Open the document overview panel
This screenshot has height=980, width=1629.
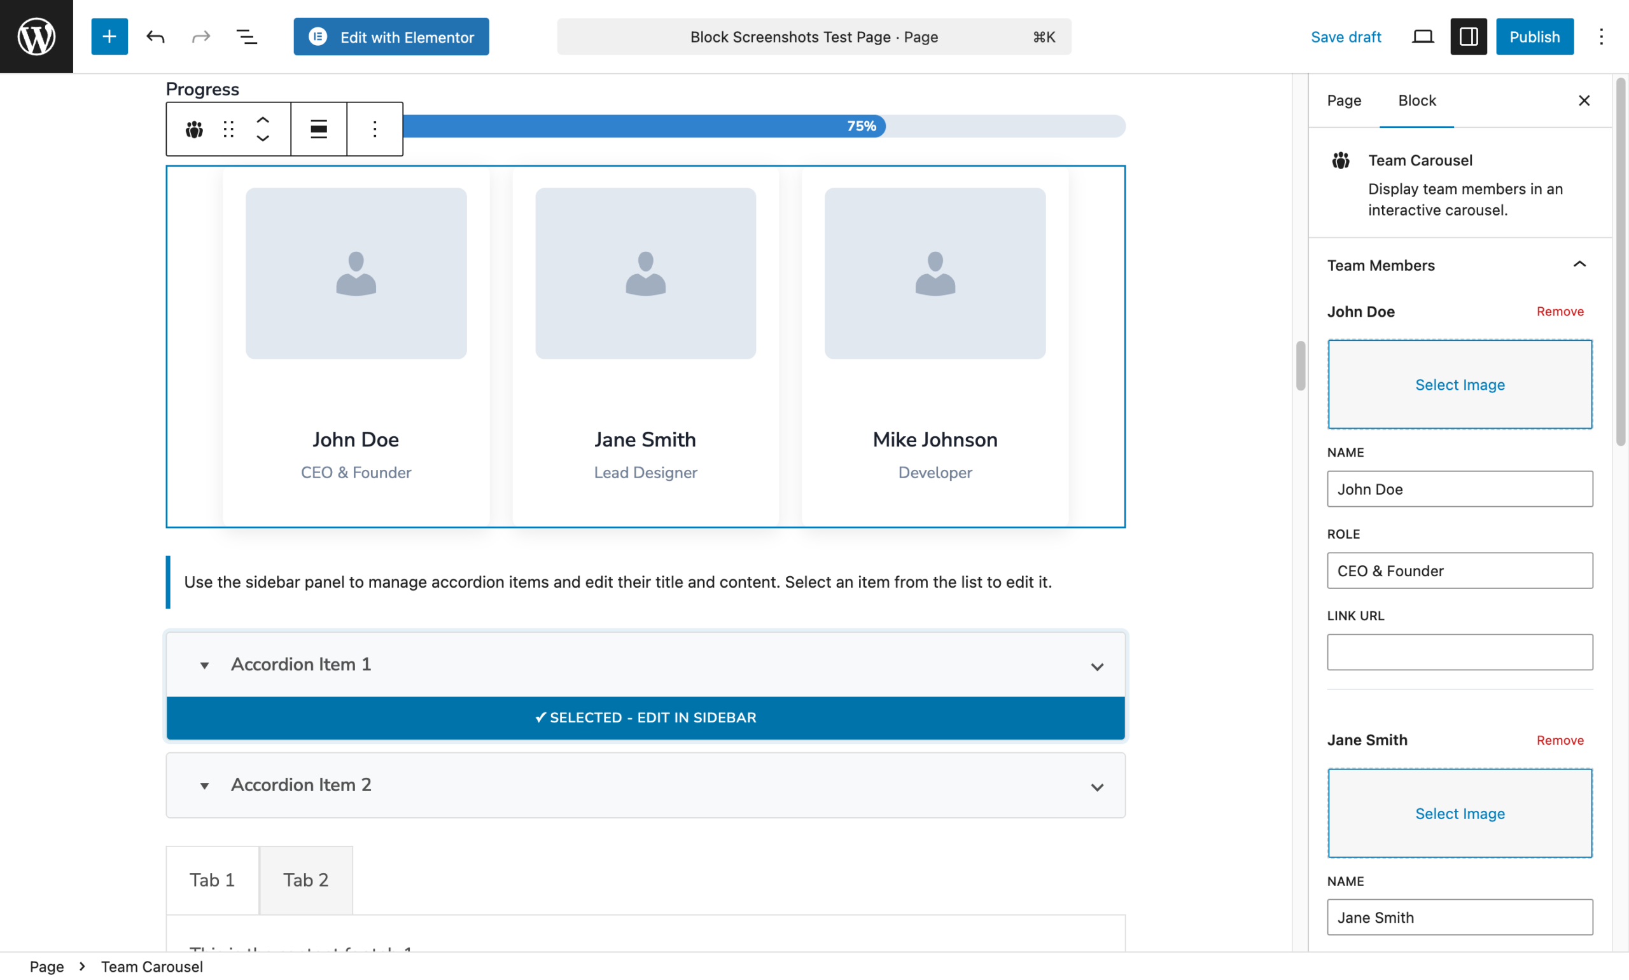[x=246, y=36]
